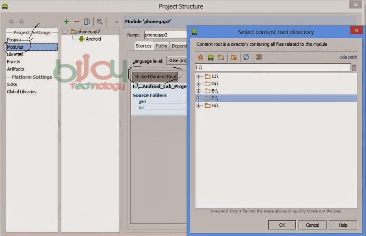The image size is (366, 236).
Task: Add a new module with the green plus
Action: (67, 21)
